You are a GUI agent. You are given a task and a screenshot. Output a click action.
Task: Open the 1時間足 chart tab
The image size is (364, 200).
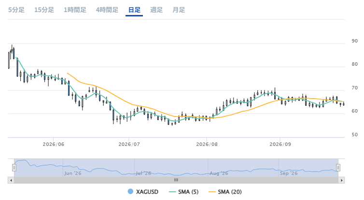pyautogui.click(x=75, y=10)
